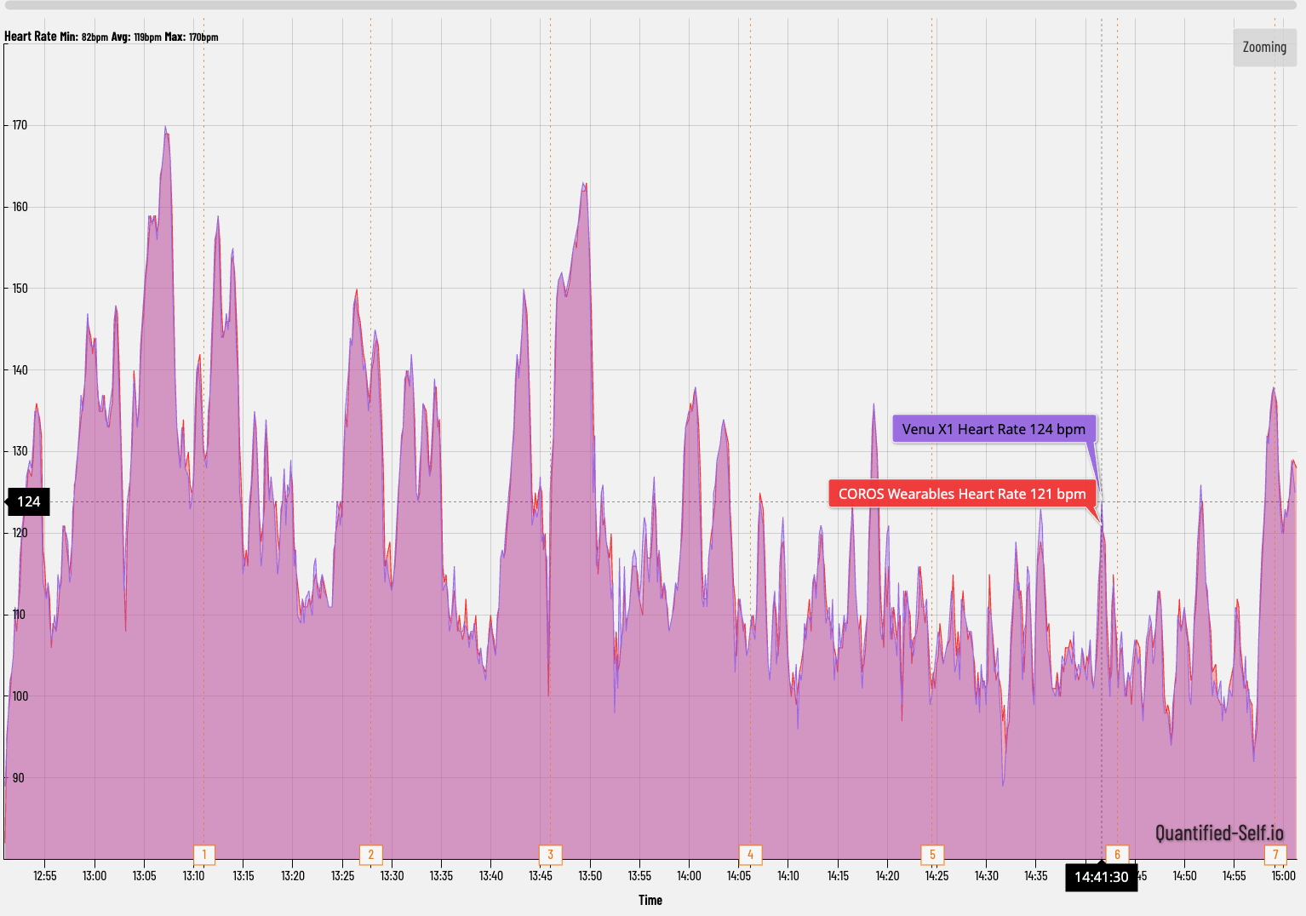Image resolution: width=1306 pixels, height=916 pixels.
Task: Open the Quantified-Self.io link
Action: tap(1220, 832)
